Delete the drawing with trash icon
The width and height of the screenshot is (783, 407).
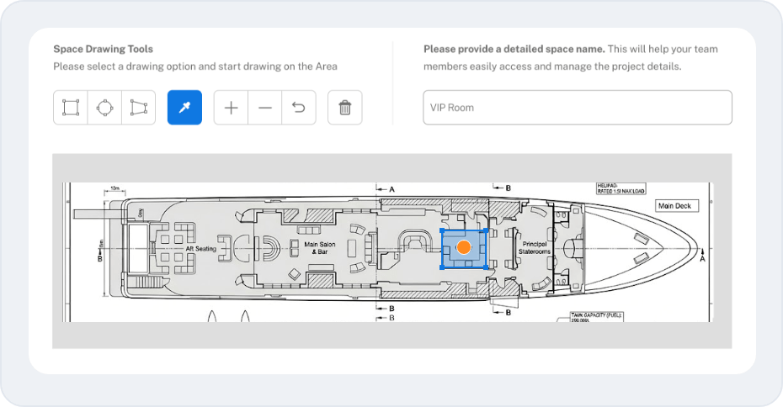344,108
